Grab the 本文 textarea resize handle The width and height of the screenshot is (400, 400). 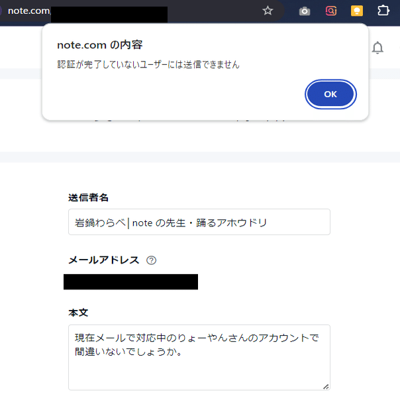click(326, 387)
